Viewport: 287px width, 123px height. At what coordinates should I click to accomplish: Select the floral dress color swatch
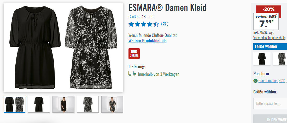pos(280,59)
